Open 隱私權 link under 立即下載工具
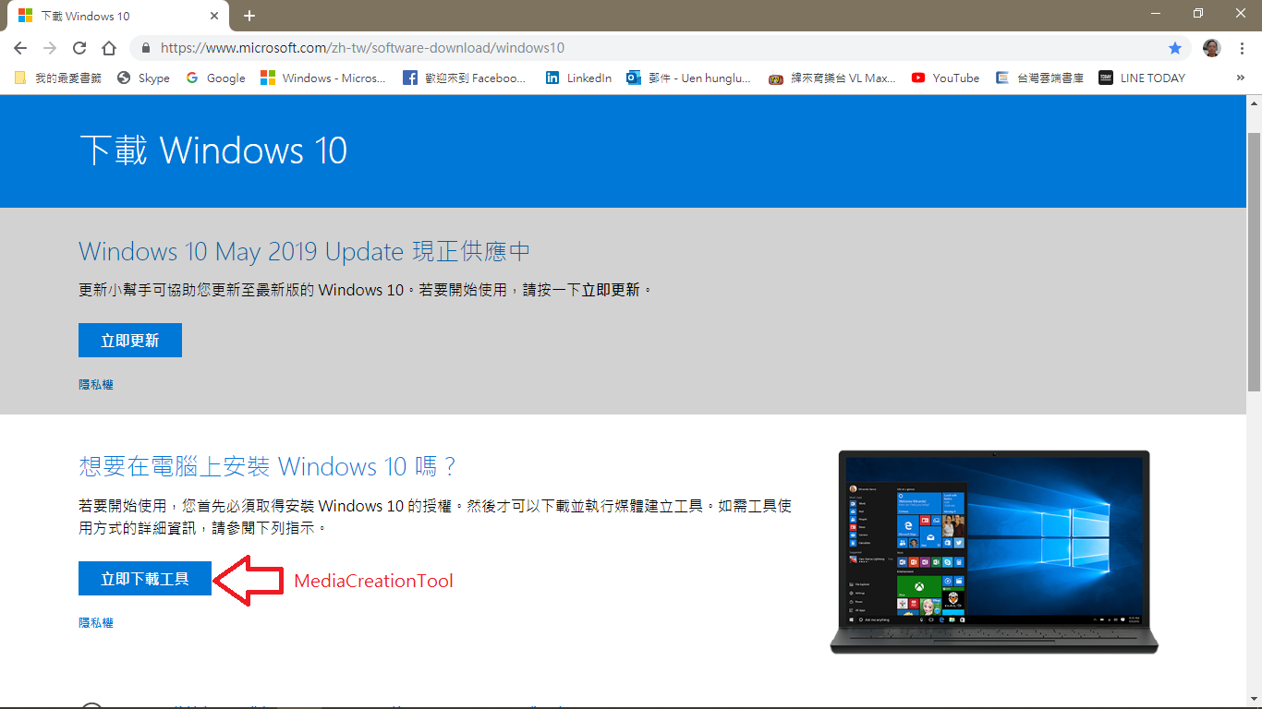This screenshot has width=1262, height=709. point(96,623)
